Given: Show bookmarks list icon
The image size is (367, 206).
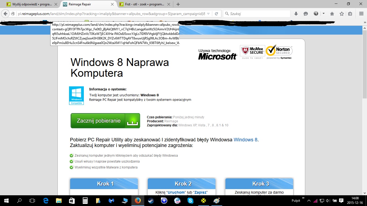Looking at the screenshot, I should pyautogui.click(x=350, y=14).
